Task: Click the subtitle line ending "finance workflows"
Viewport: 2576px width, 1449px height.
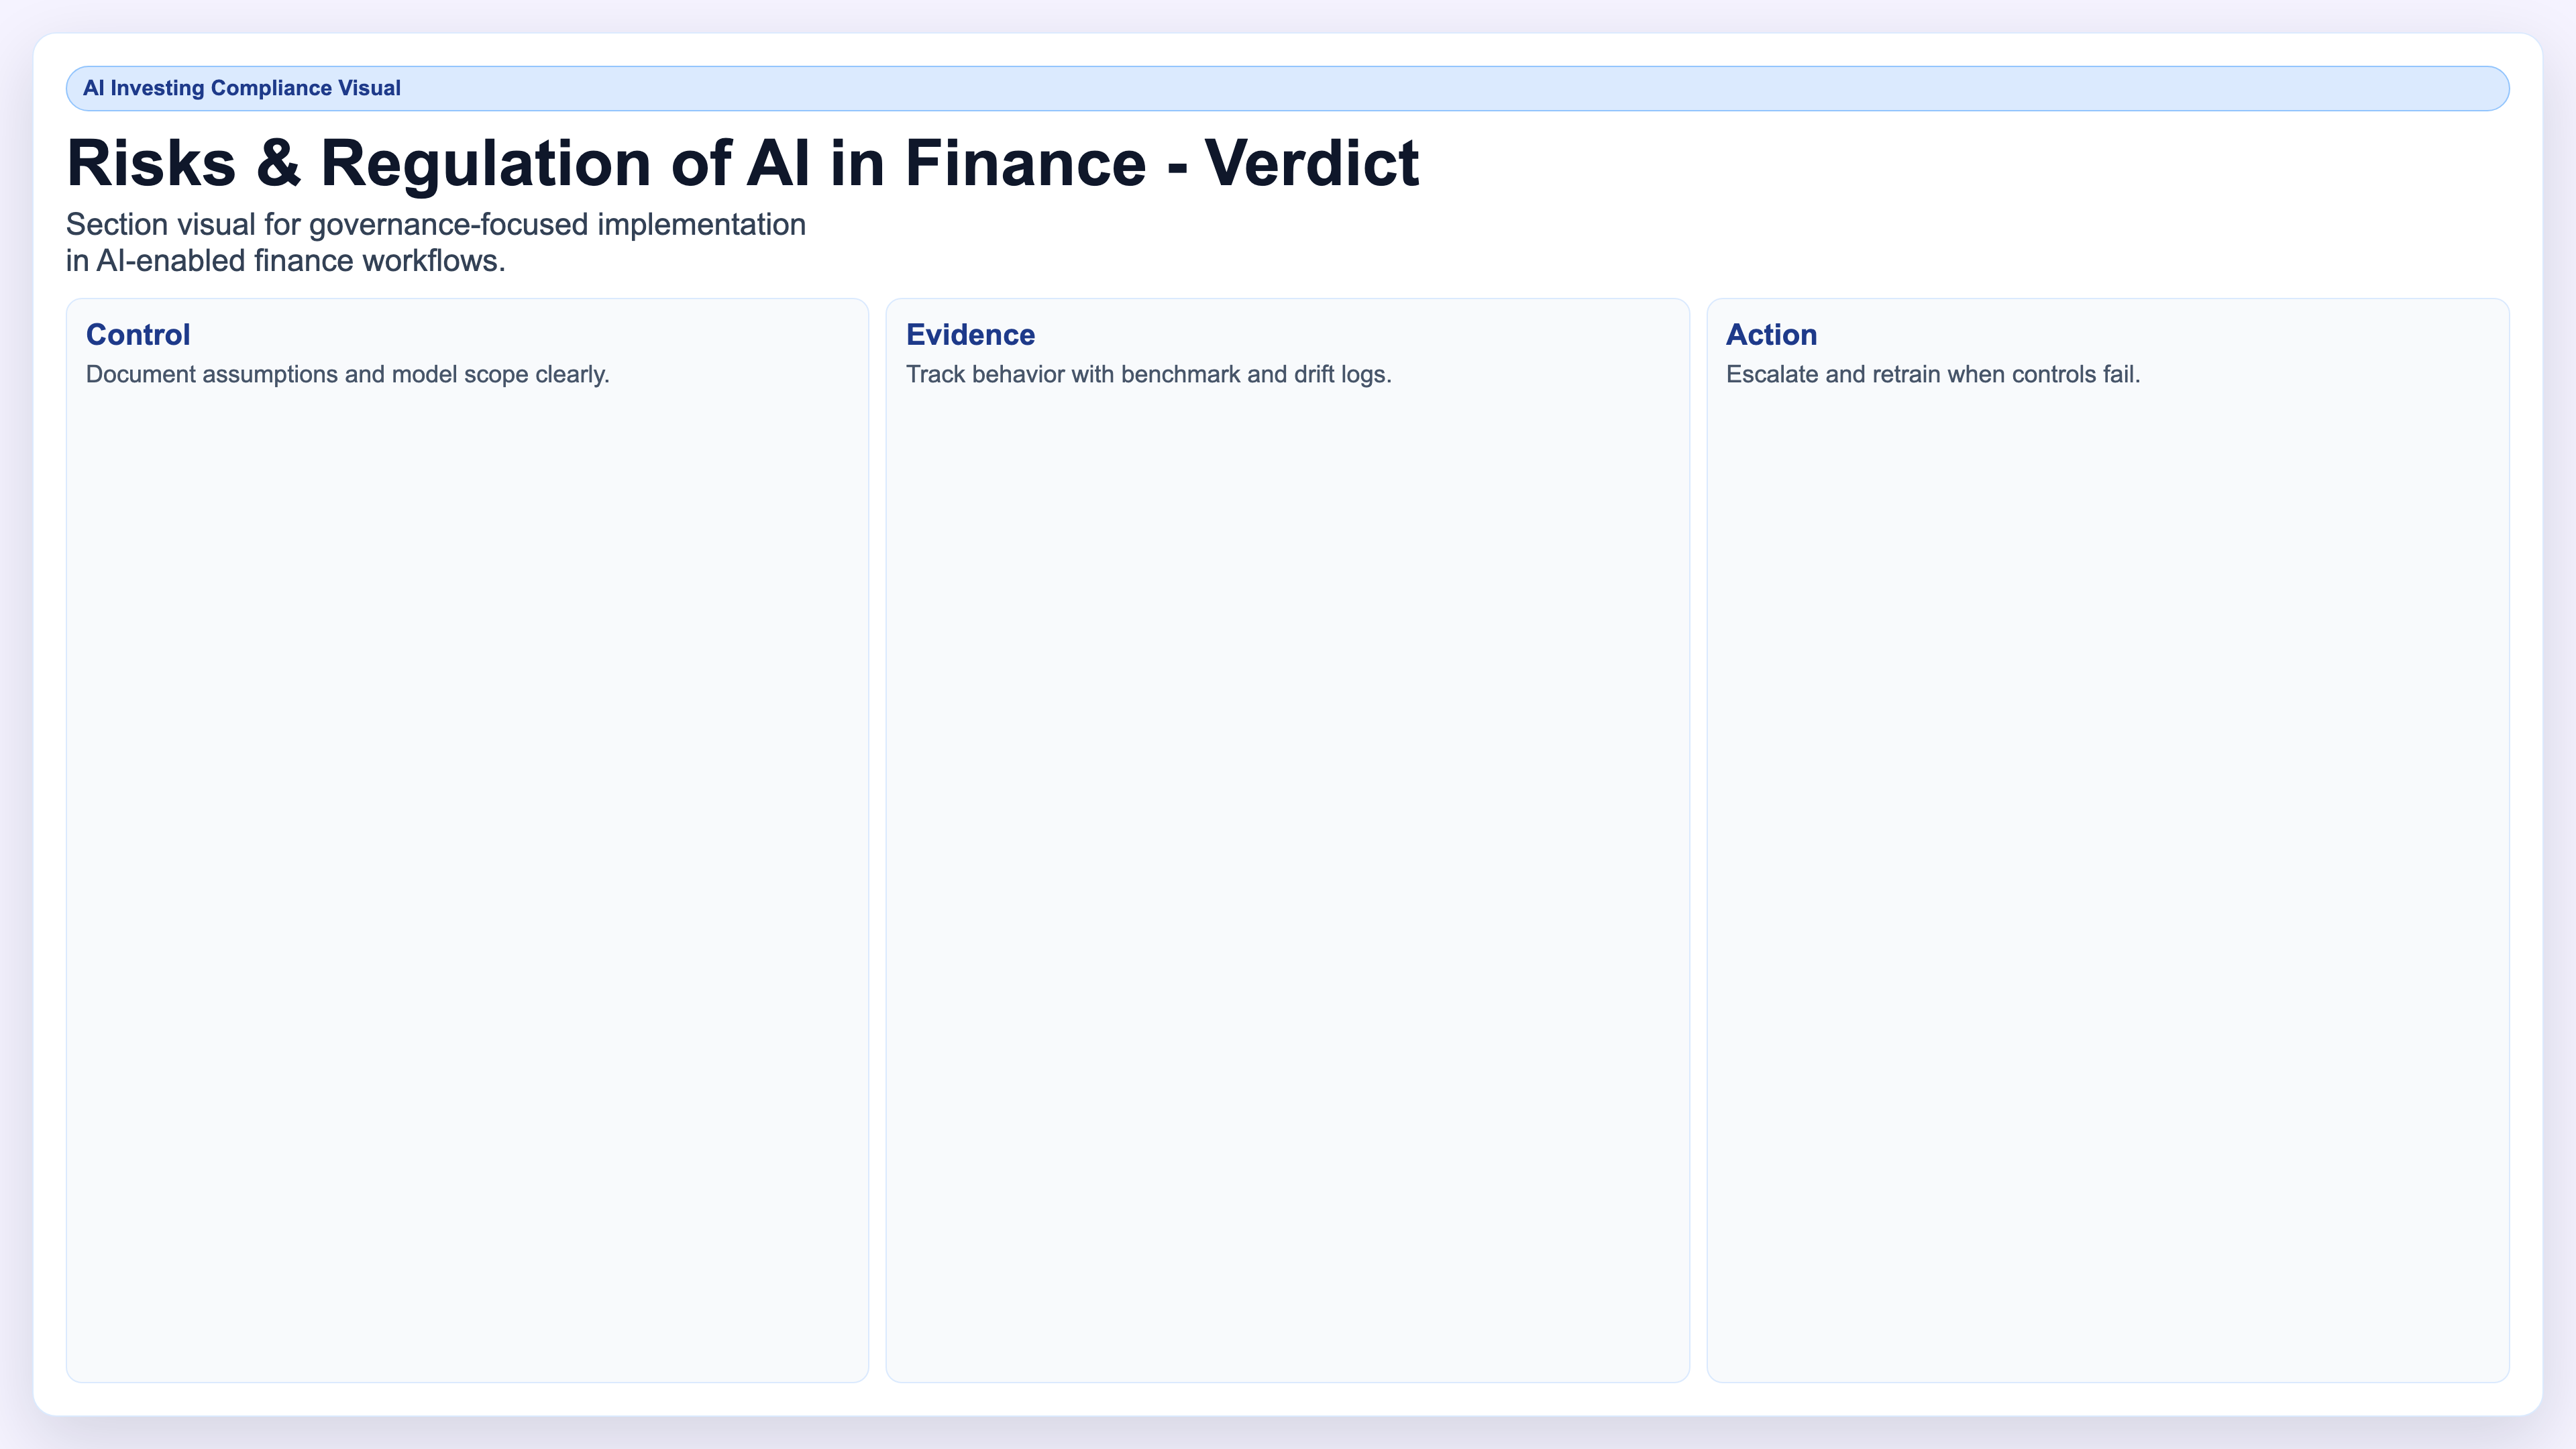Action: click(286, 261)
